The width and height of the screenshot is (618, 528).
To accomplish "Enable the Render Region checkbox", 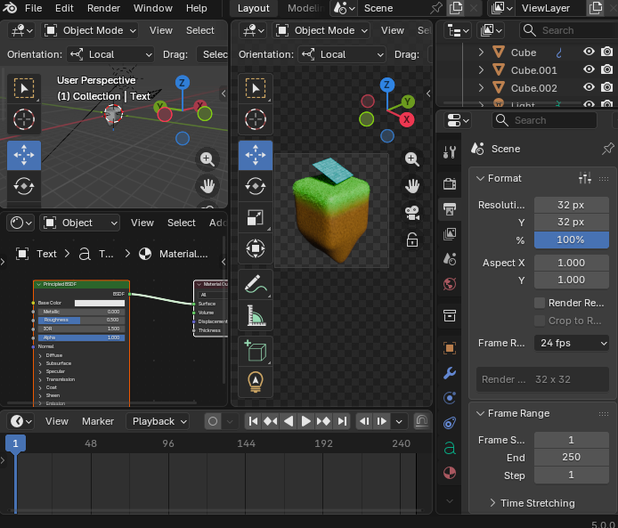I will [540, 303].
